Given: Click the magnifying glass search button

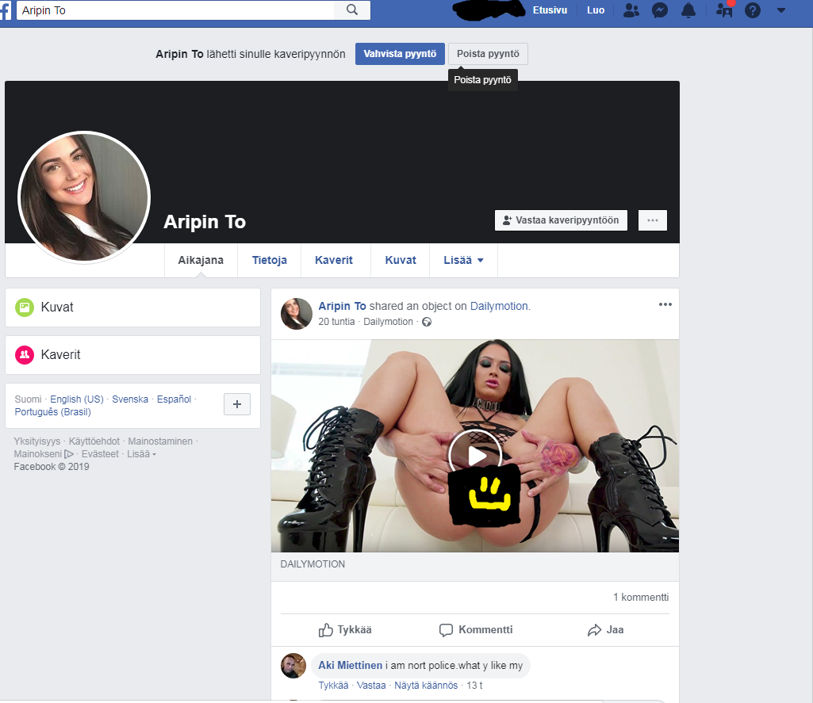Looking at the screenshot, I should coord(352,10).
